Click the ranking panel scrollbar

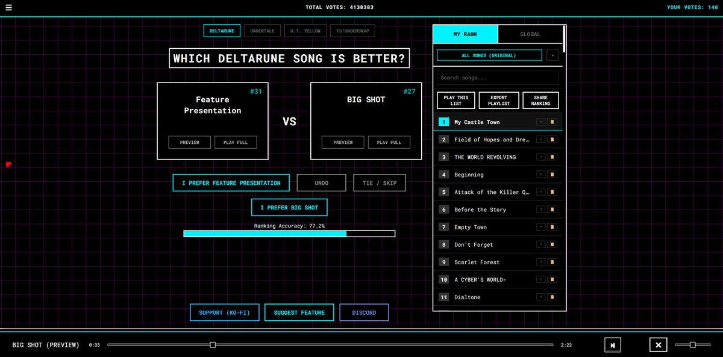(x=564, y=39)
